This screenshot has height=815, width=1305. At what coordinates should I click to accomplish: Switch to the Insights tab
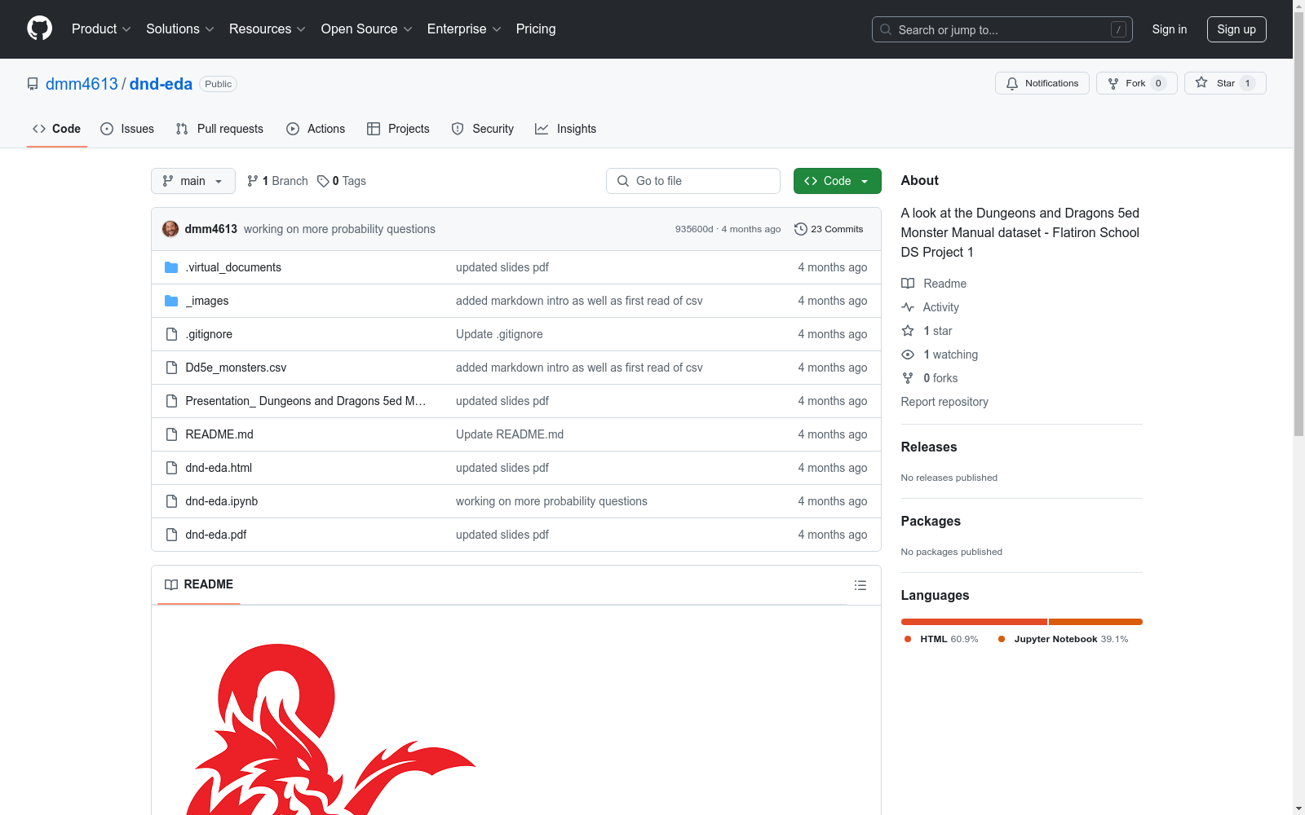click(565, 129)
